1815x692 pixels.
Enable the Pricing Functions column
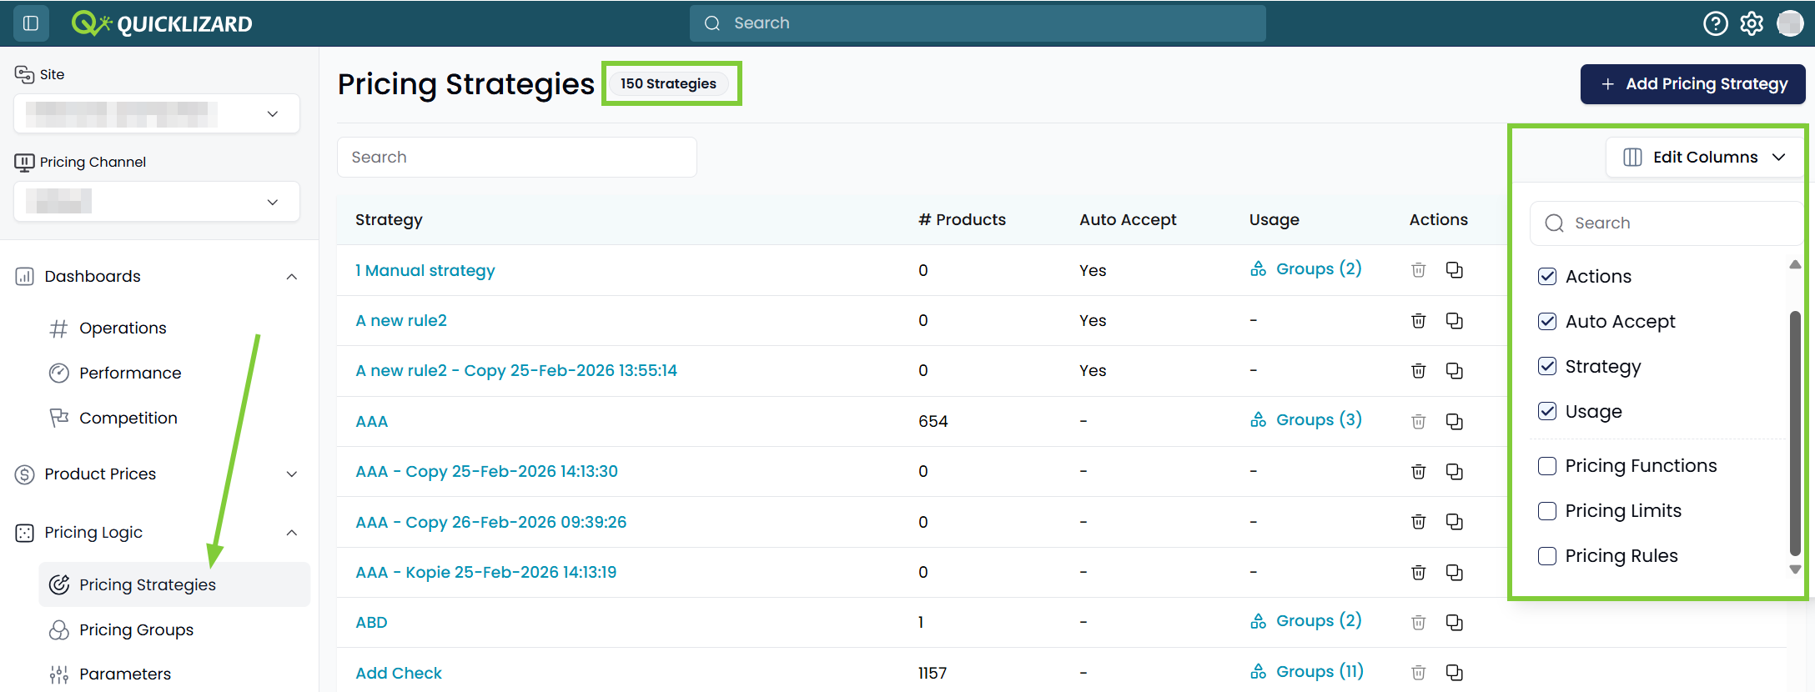(1547, 466)
